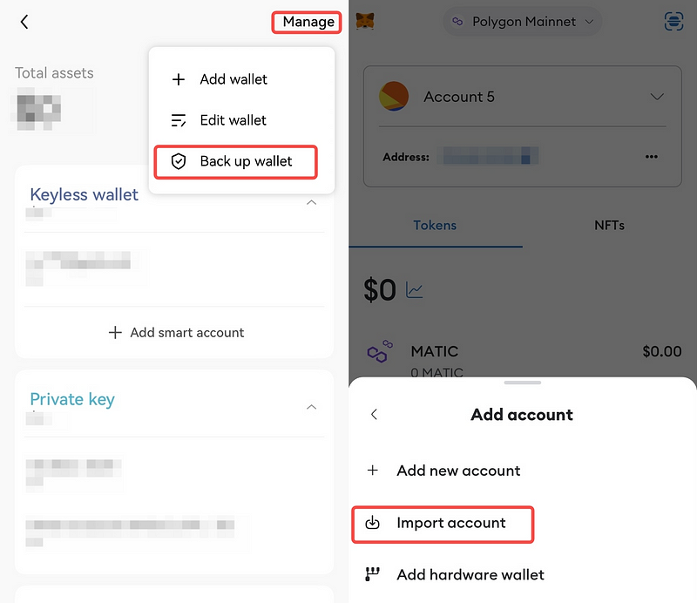Collapse the Keyless wallet section
Viewport: 697px width, 603px height.
pyautogui.click(x=311, y=202)
